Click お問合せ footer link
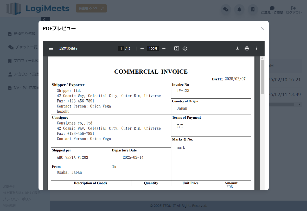Image resolution: width=307 pixels, height=211 pixels. point(9,187)
